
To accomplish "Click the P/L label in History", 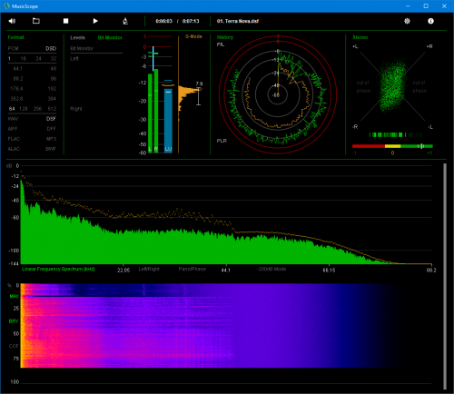I will click(221, 44).
